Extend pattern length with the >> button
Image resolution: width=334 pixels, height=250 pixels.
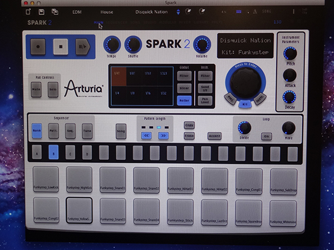(x=163, y=136)
